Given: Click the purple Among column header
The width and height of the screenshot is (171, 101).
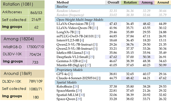Looking at the screenshot, I should click(147, 2).
